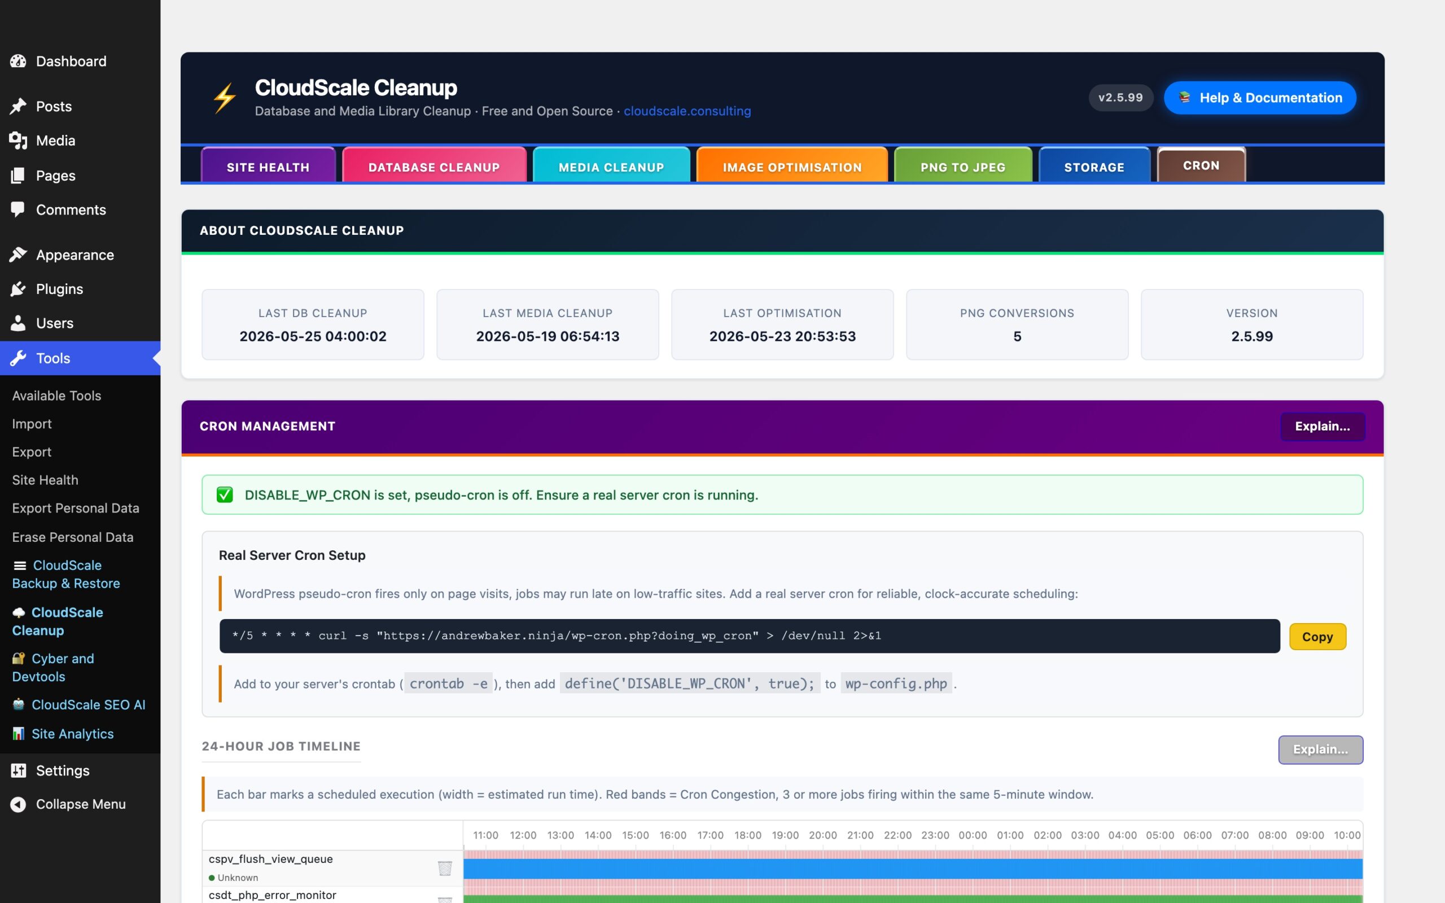This screenshot has height=903, width=1445.
Task: Click the padlock icon for Cyber and Devtools
Action: (x=19, y=658)
